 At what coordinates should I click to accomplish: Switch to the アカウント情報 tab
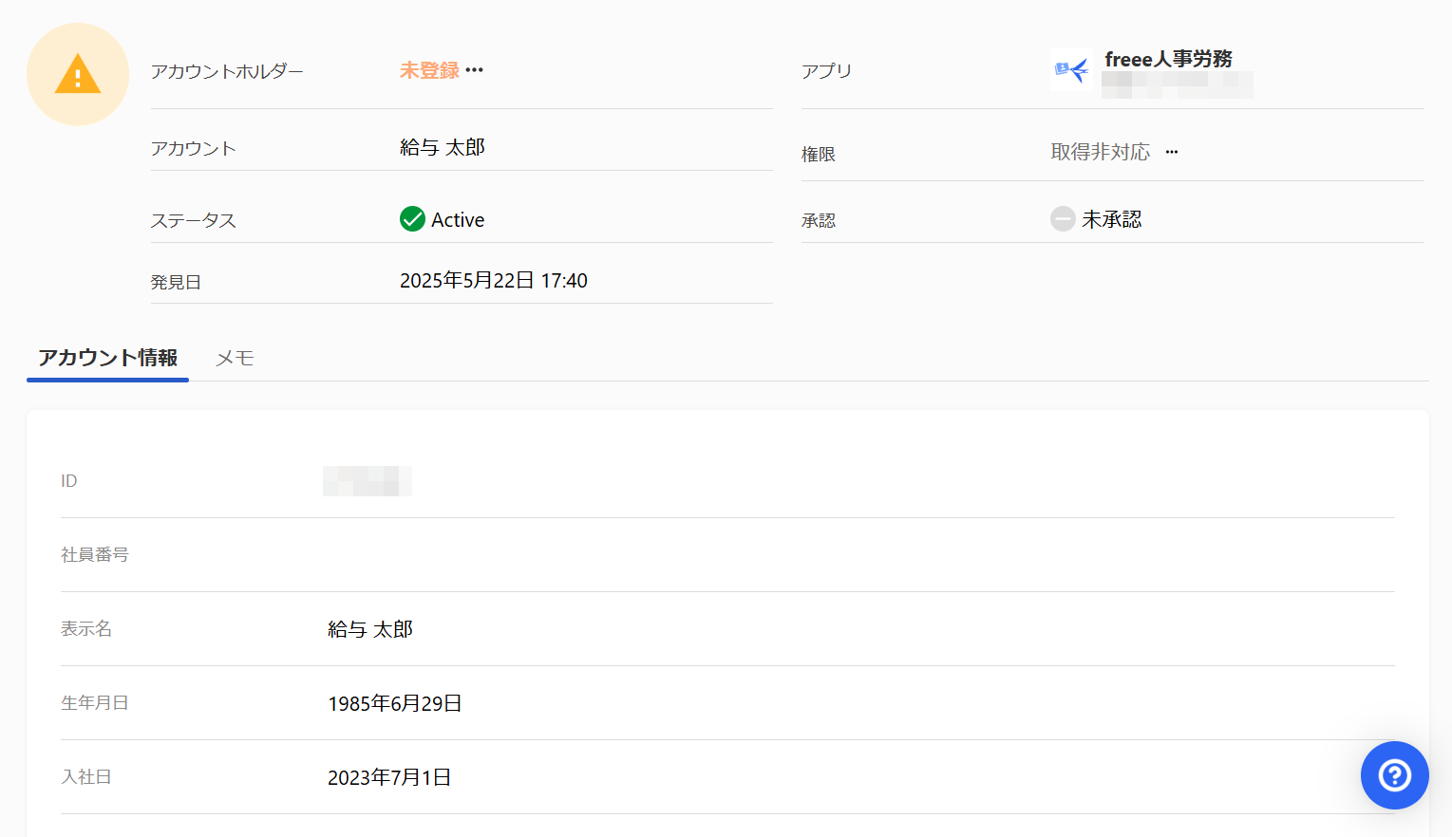(107, 358)
